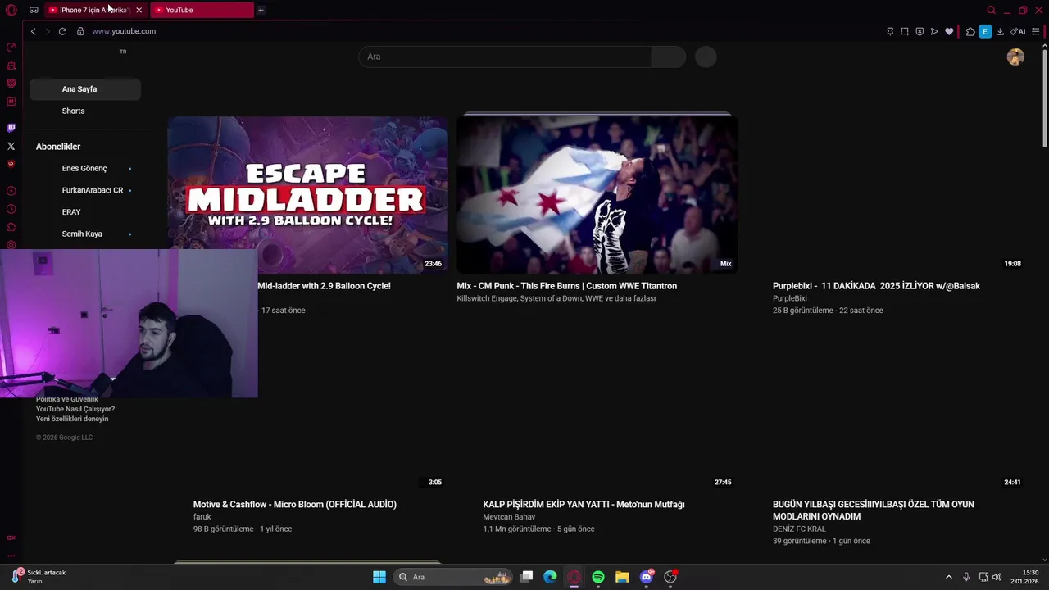Reload the YouTube page
Image resolution: width=1049 pixels, height=590 pixels.
62,31
